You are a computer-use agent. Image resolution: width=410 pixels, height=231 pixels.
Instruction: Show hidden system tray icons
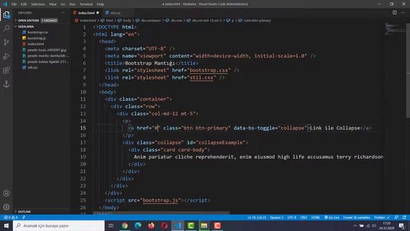pos(355,226)
